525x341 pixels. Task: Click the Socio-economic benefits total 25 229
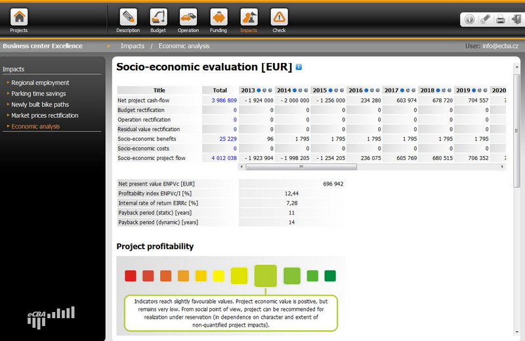[x=228, y=139]
